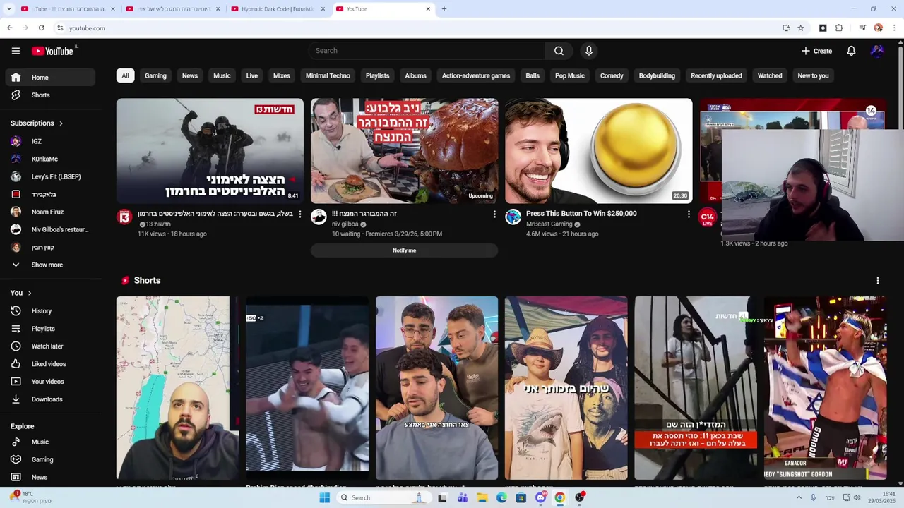The image size is (904, 508).
Task: Open the account avatar menu
Action: pyautogui.click(x=877, y=51)
